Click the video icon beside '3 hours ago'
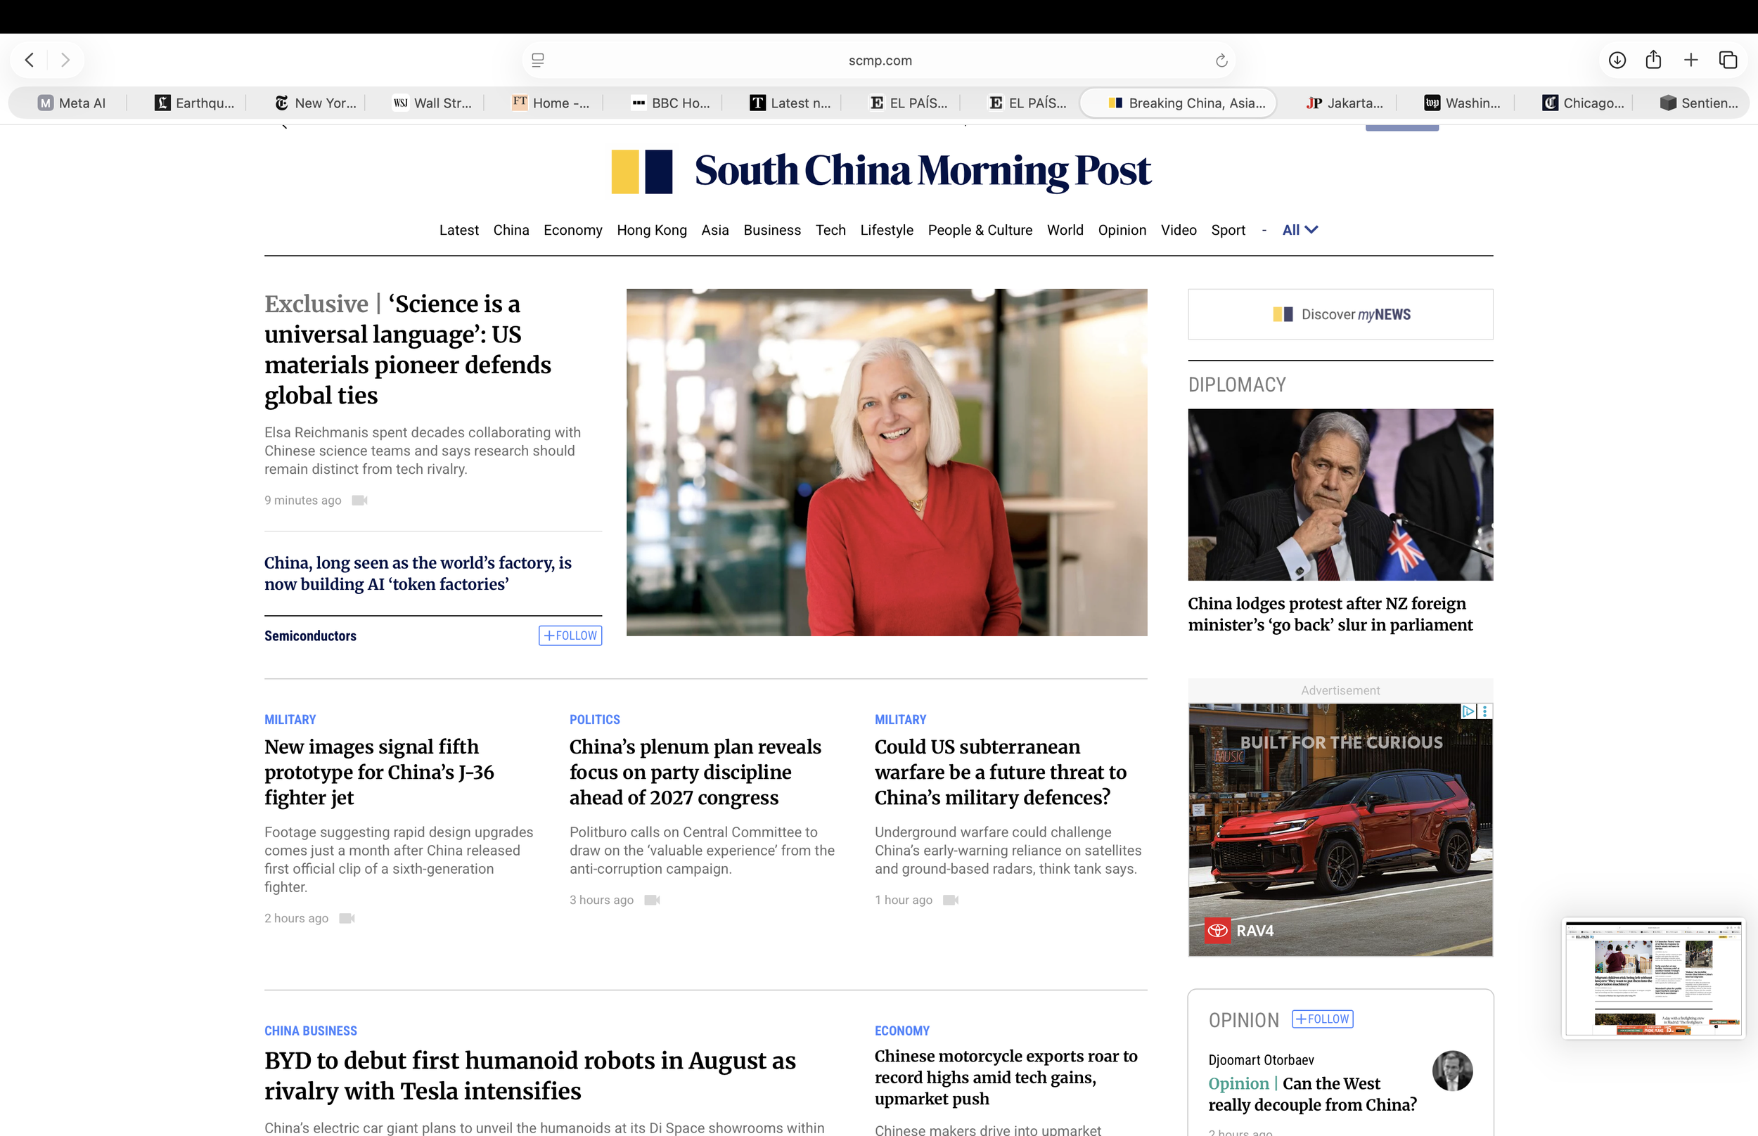Image resolution: width=1758 pixels, height=1136 pixels. (x=652, y=900)
